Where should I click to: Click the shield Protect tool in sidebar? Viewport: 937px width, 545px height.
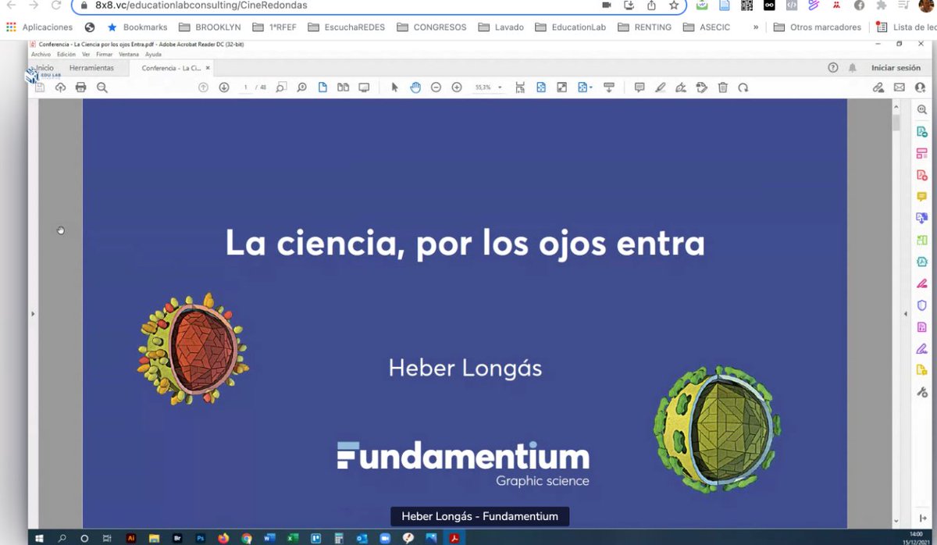(x=922, y=305)
